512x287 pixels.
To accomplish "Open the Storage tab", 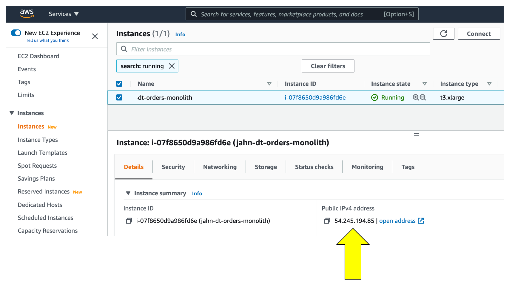I will 266,167.
